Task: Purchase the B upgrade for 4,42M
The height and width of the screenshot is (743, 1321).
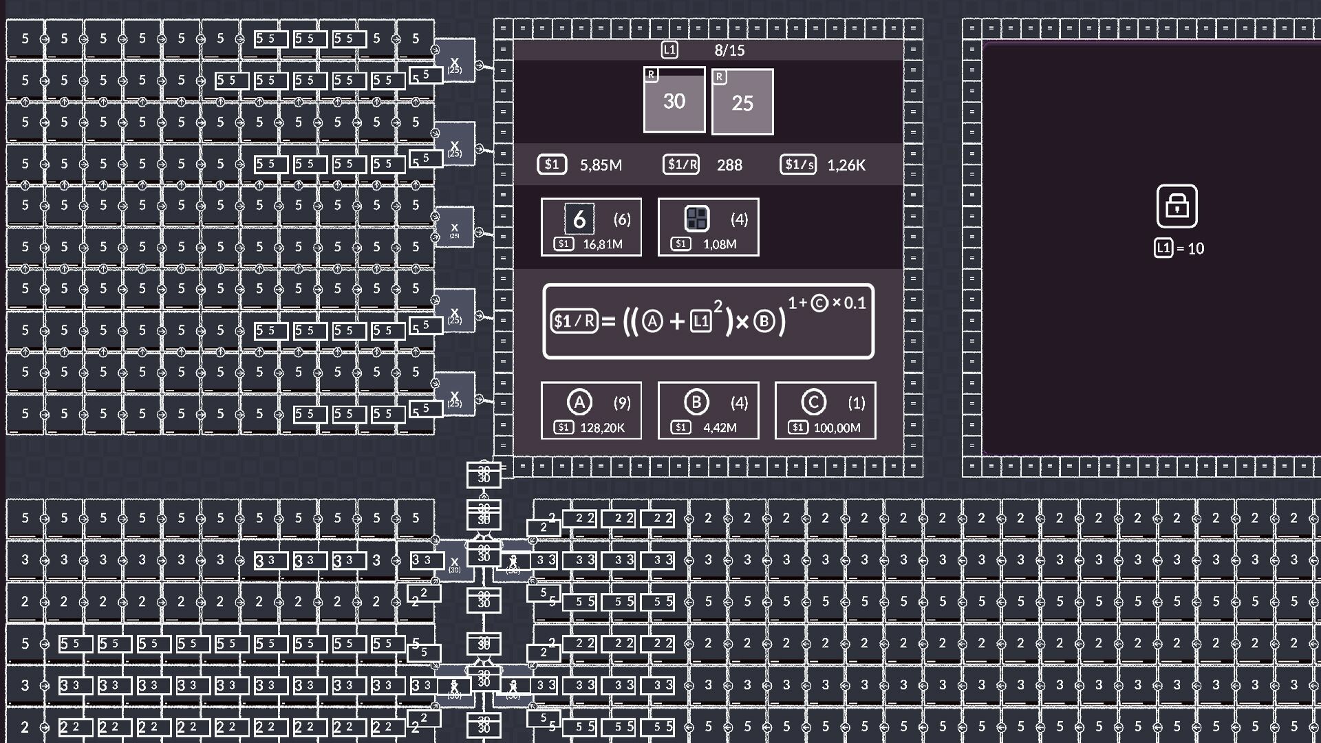Action: 707,410
